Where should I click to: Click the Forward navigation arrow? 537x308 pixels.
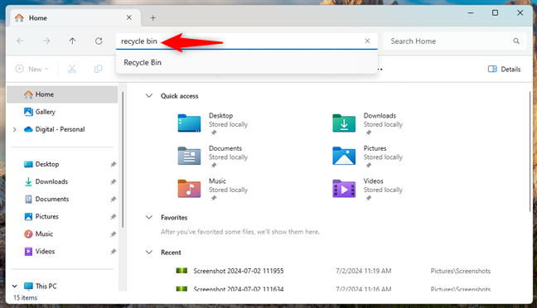click(x=46, y=41)
